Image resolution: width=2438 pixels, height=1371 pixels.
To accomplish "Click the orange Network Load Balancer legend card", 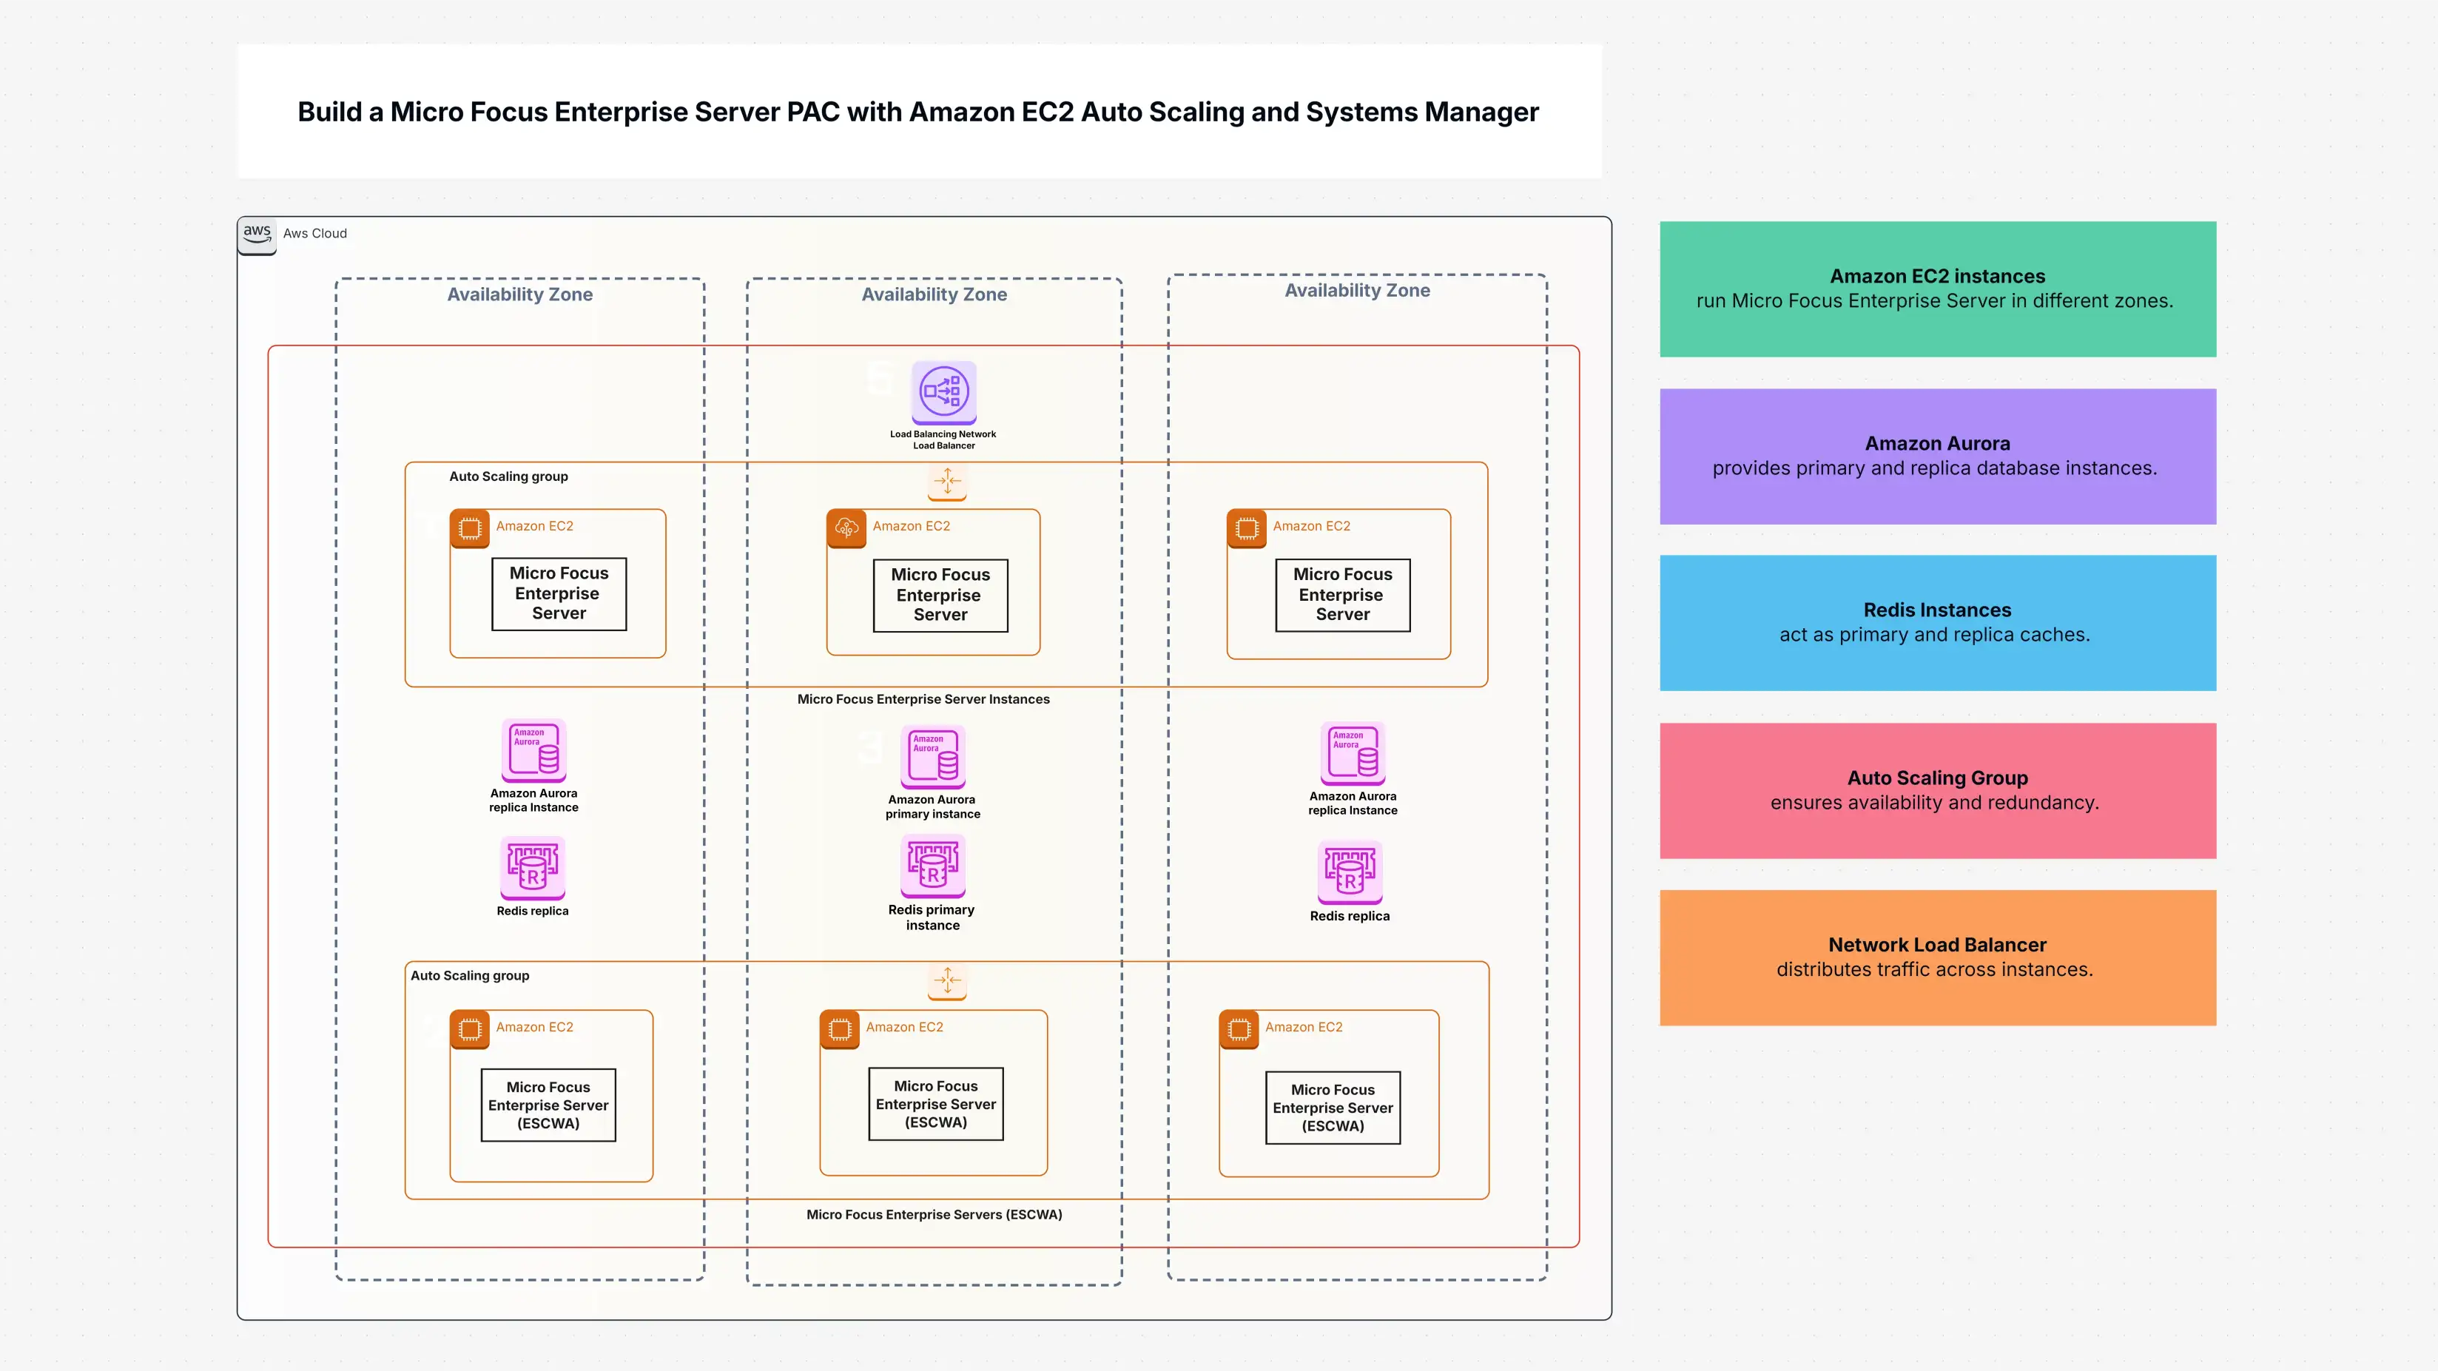I will (x=1936, y=957).
